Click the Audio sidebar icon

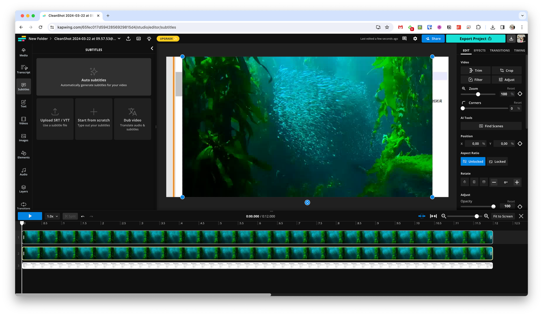click(x=23, y=172)
